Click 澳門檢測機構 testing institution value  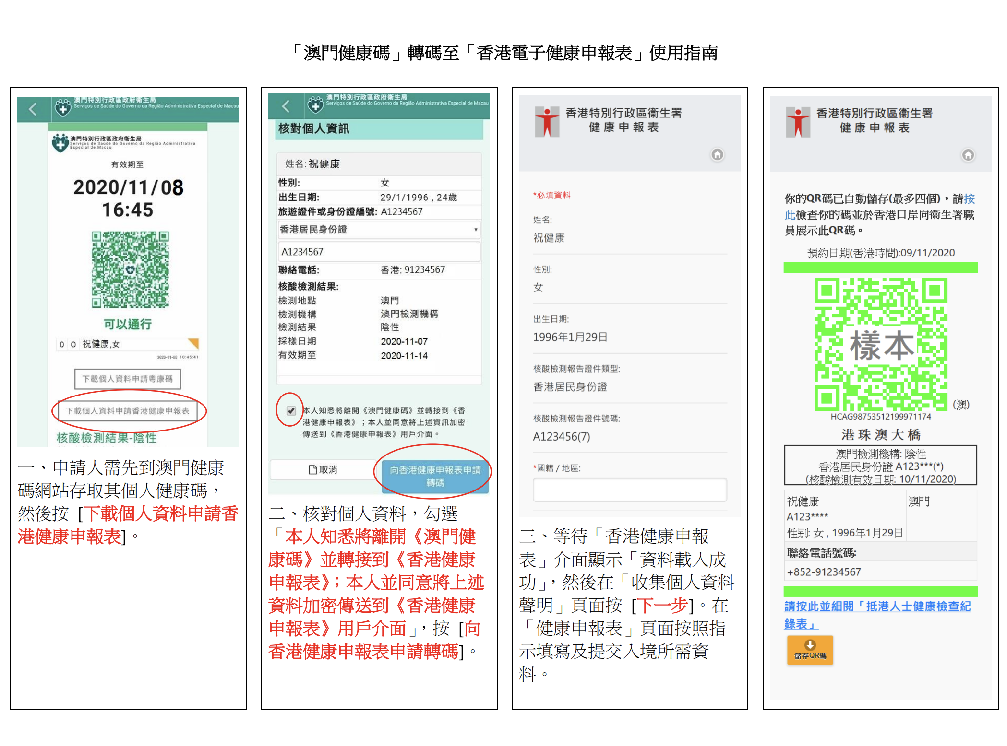point(409,314)
